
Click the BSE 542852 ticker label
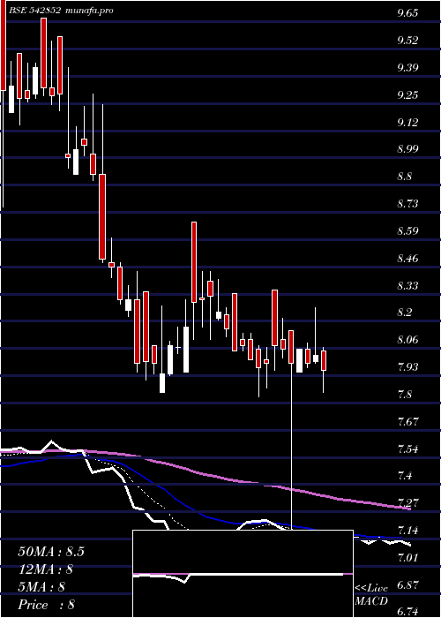(x=34, y=11)
